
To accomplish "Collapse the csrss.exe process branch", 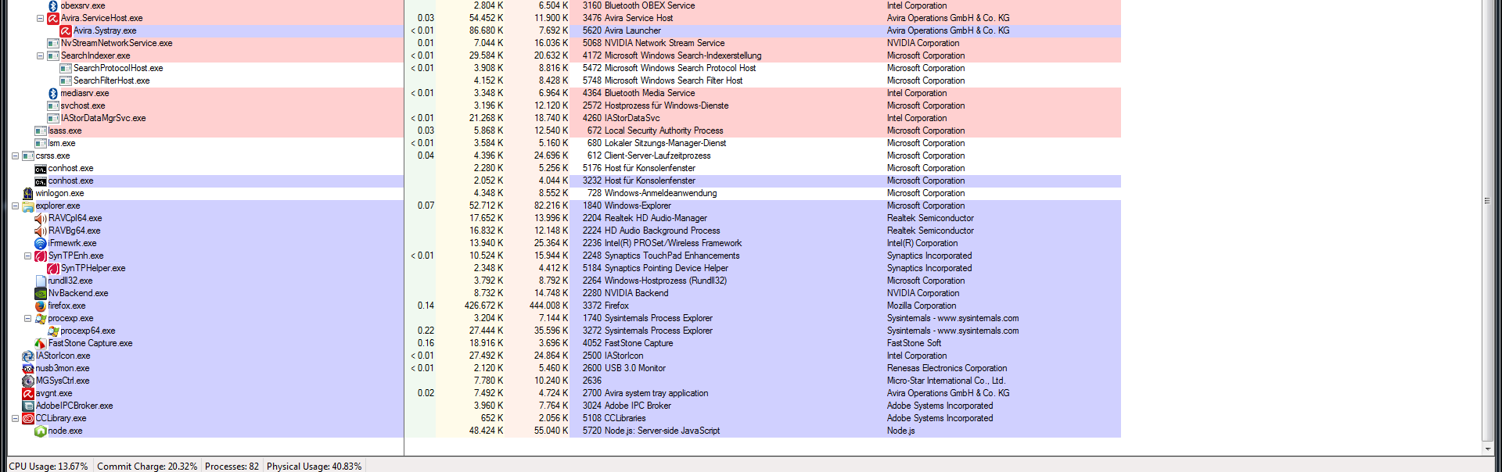I will coord(15,156).
